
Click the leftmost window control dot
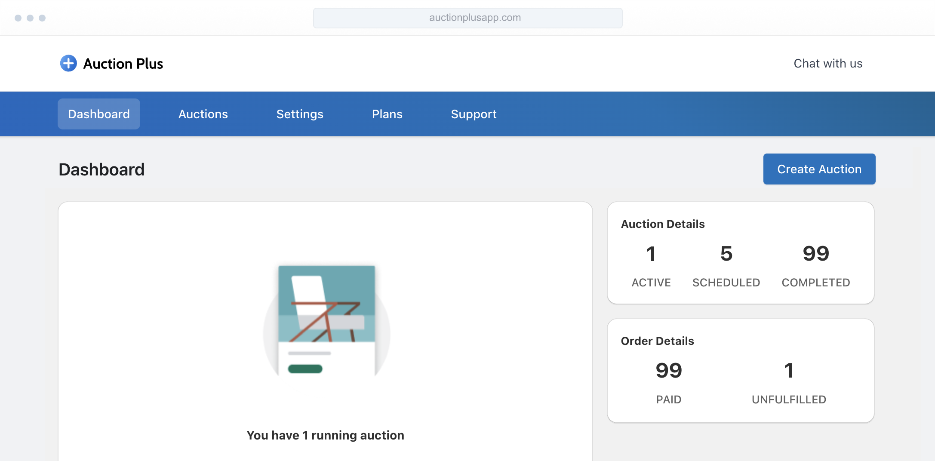(18, 18)
